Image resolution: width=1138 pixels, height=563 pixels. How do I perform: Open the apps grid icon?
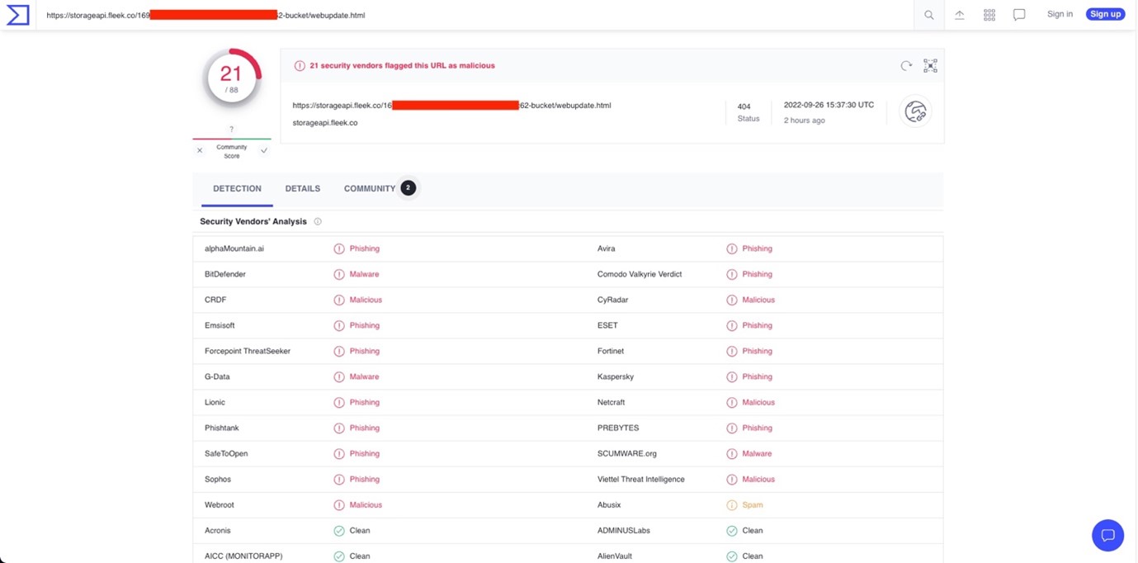[x=989, y=15]
